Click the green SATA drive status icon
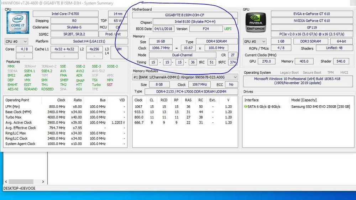The width and height of the screenshot is (356, 200). [x=245, y=106]
